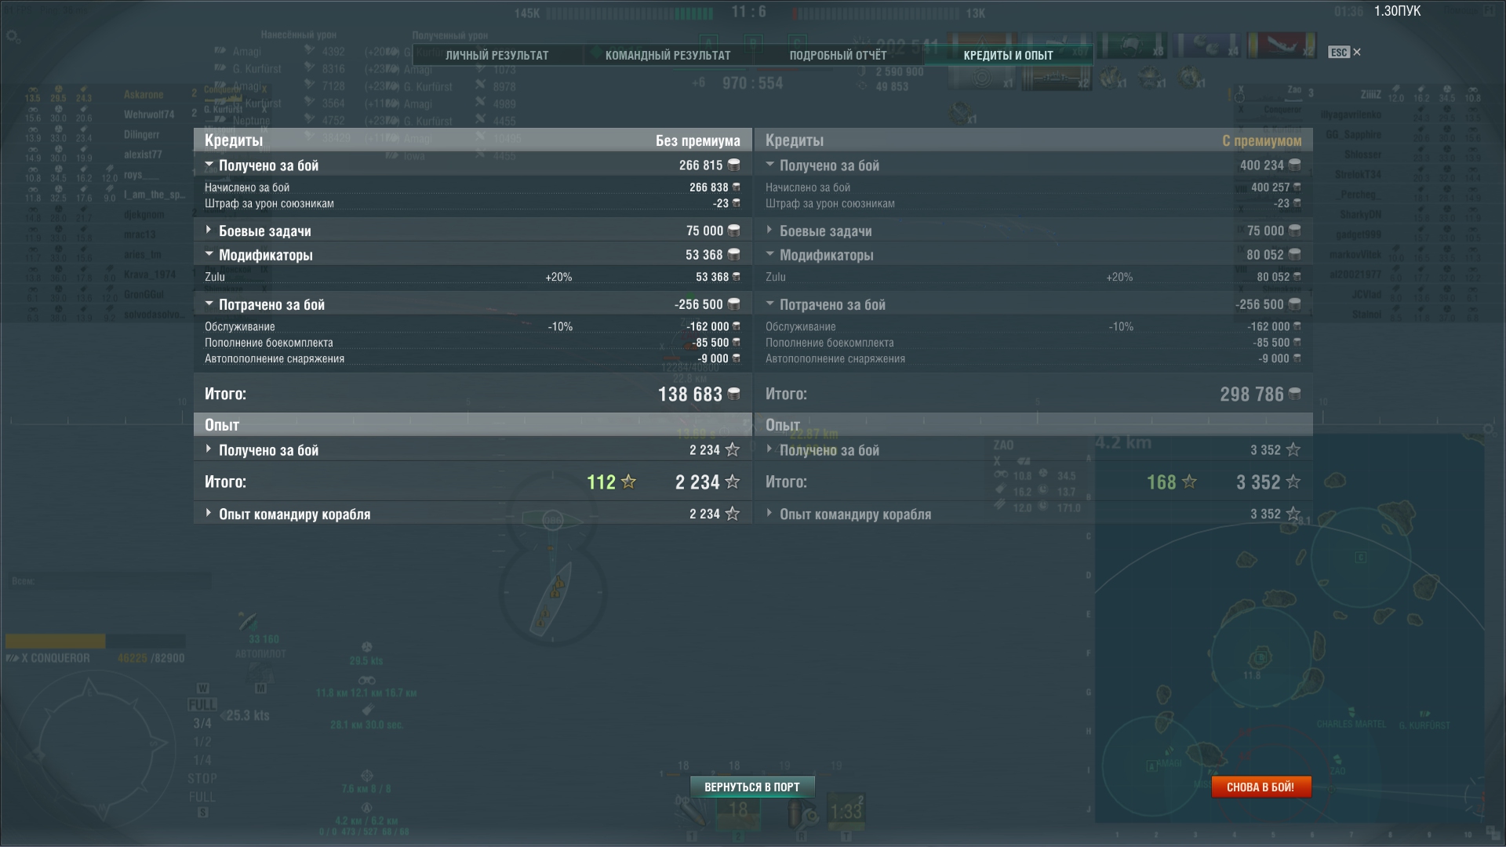Screen dimensions: 1506x847
Task: Click Пополнение боекомплекта row without premium
Action: [x=472, y=343]
